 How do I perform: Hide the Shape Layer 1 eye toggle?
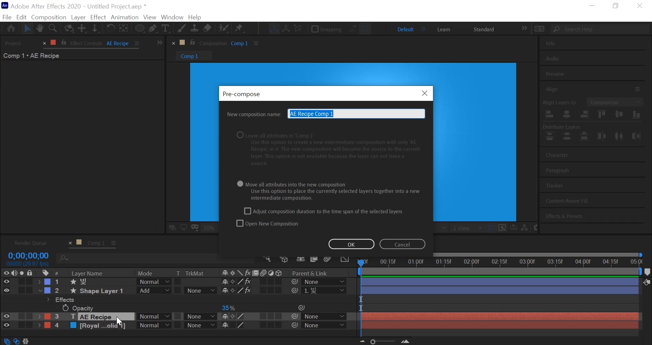pyautogui.click(x=6, y=291)
